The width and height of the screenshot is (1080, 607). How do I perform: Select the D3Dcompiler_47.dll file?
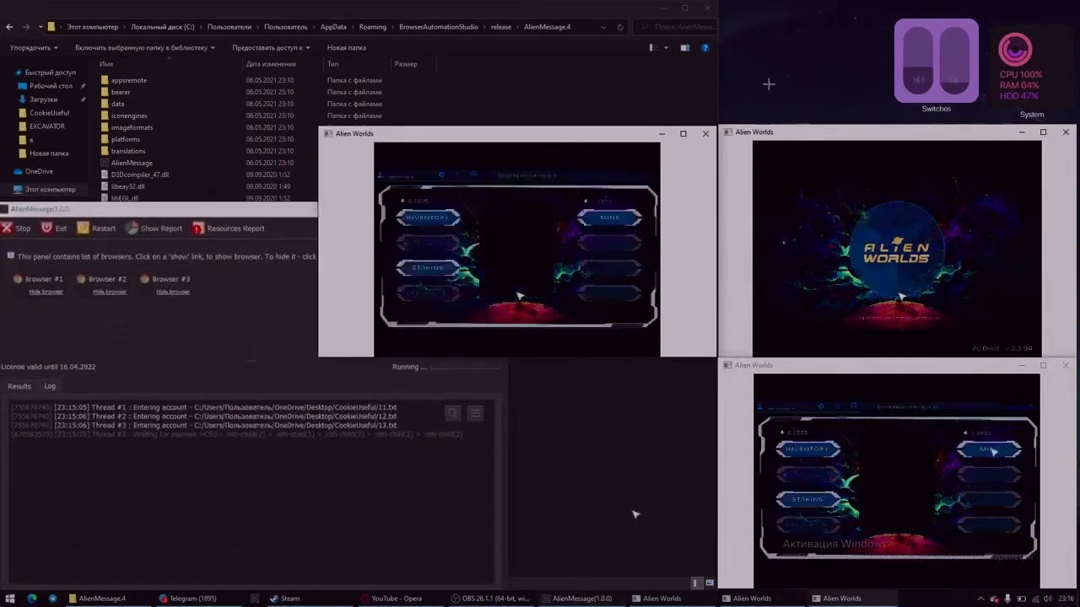click(140, 175)
